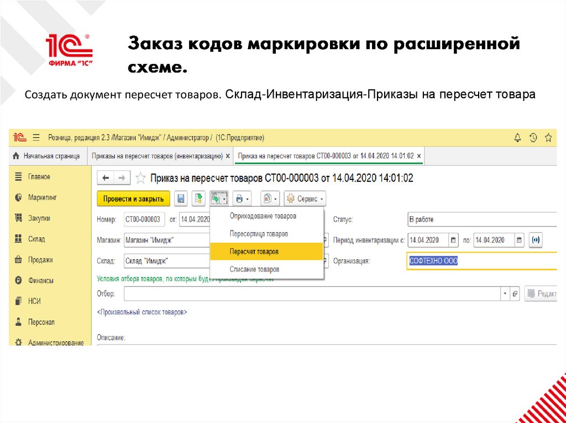
Task: Choose Пересортица товаров from the menu
Action: tap(266, 234)
